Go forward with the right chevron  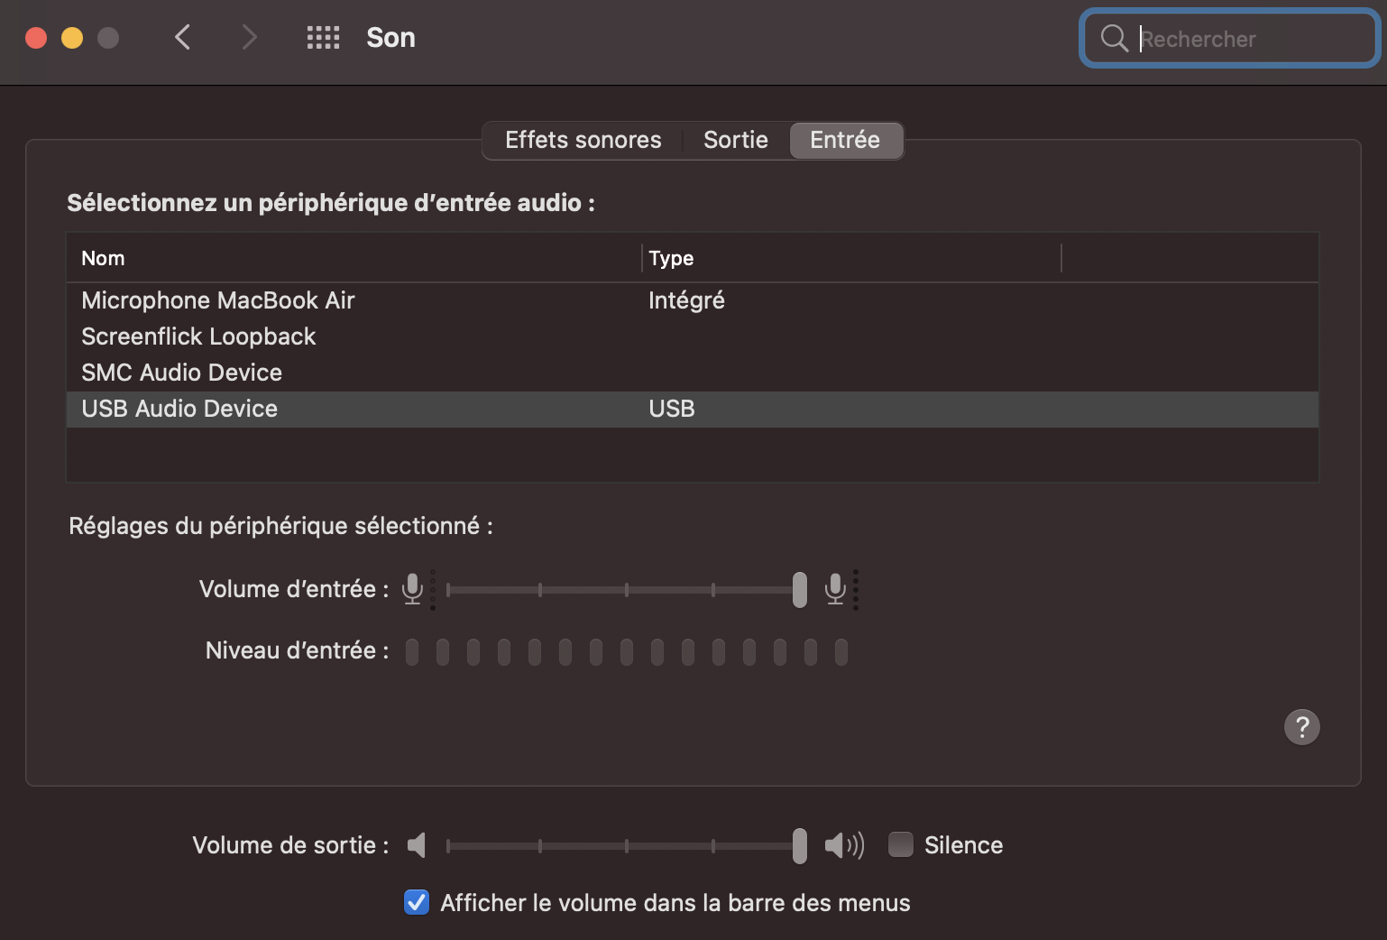point(250,37)
